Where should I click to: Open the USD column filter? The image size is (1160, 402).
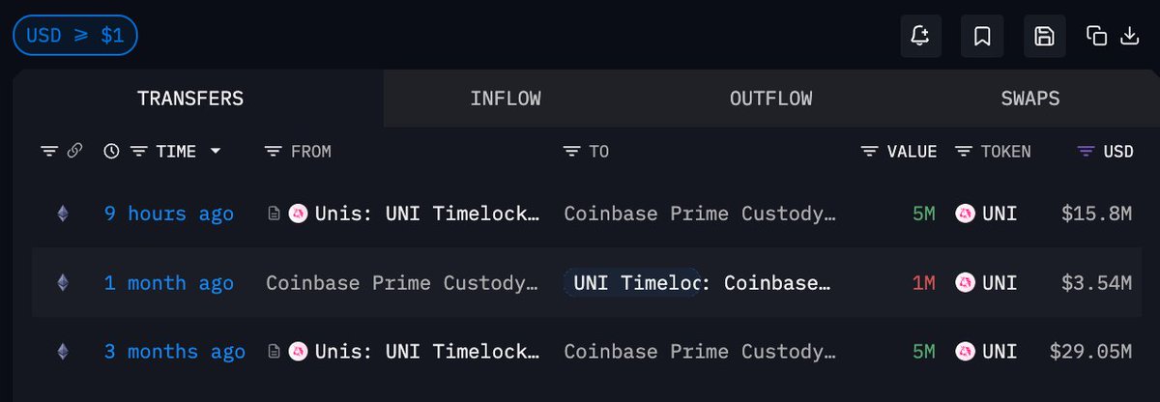[1087, 152]
